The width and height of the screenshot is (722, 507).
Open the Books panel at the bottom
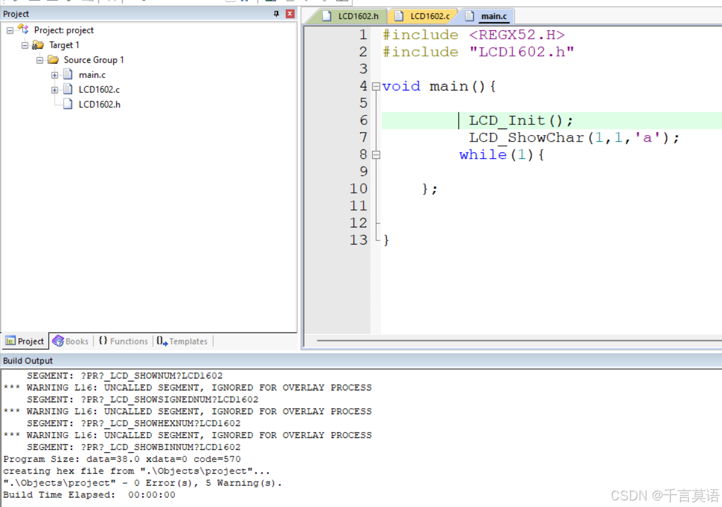coord(70,341)
